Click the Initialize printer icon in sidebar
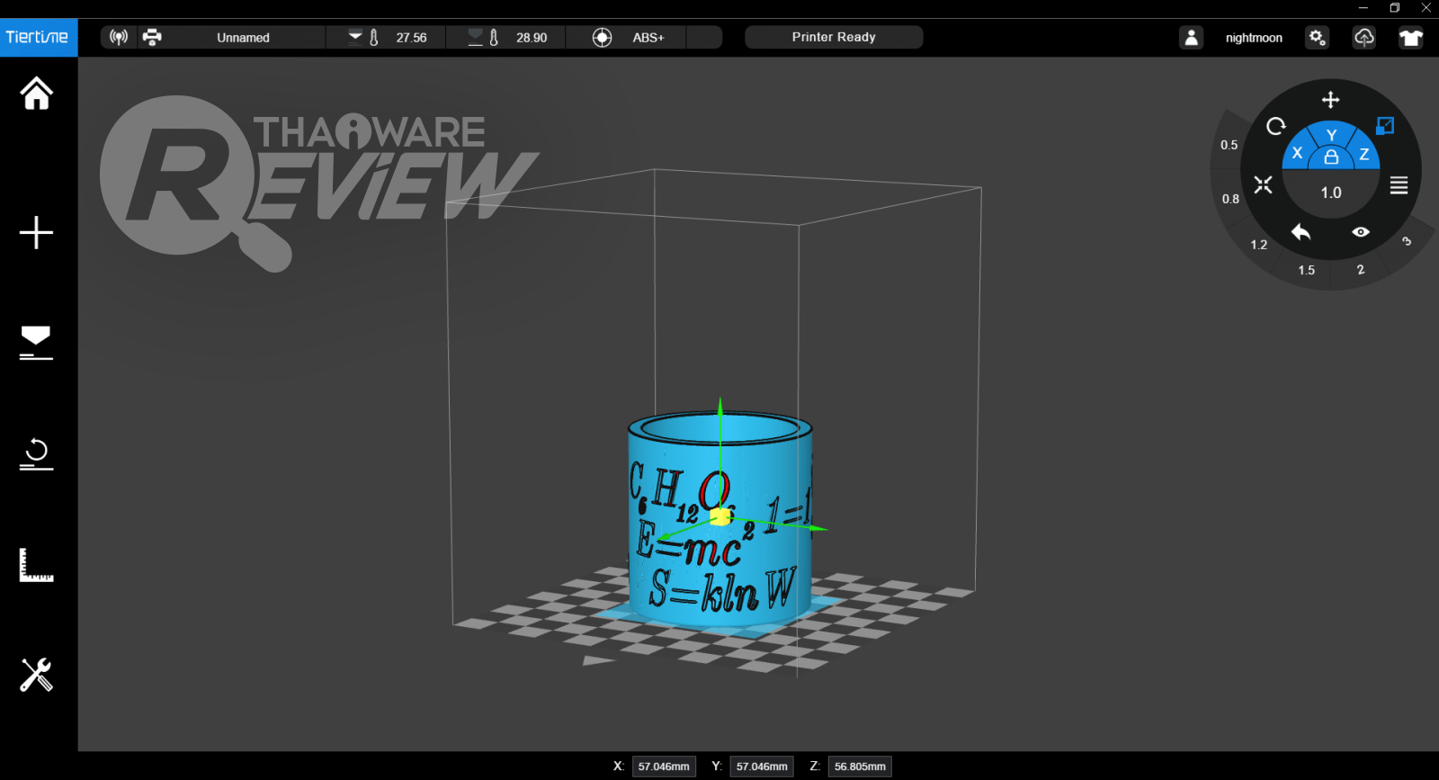 [x=37, y=453]
